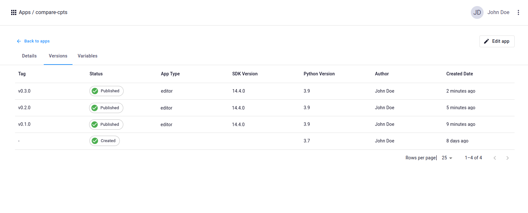Click the Status column header
Viewport: 528px width, 213px height.
click(96, 74)
